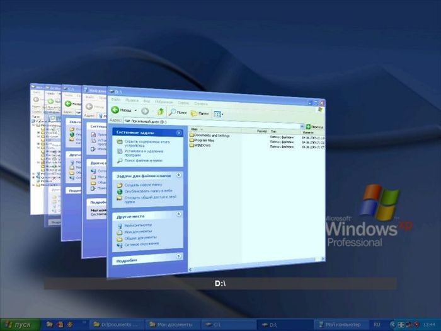
Task: Click the third quick launch icon on taskbar
Action: [69, 325]
